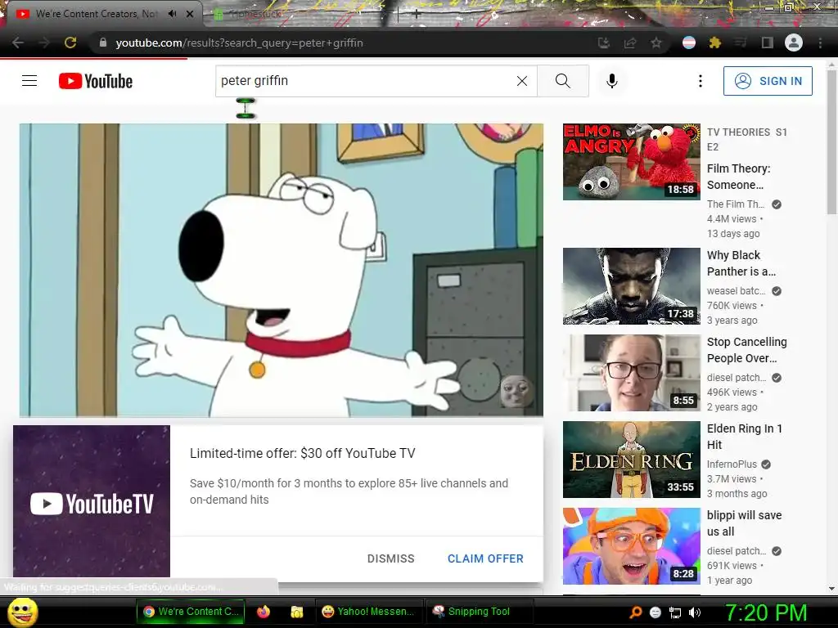The width and height of the screenshot is (838, 628).
Task: Go back using browser back arrow
Action: pyautogui.click(x=18, y=43)
